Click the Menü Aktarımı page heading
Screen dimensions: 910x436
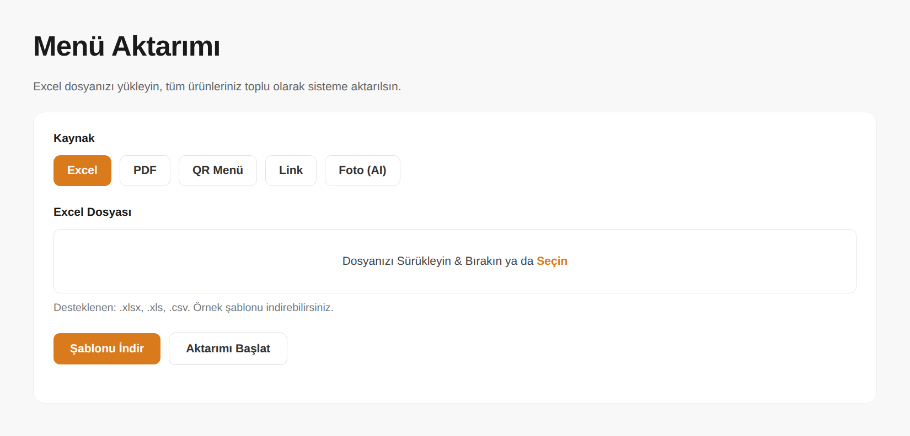pyautogui.click(x=127, y=46)
